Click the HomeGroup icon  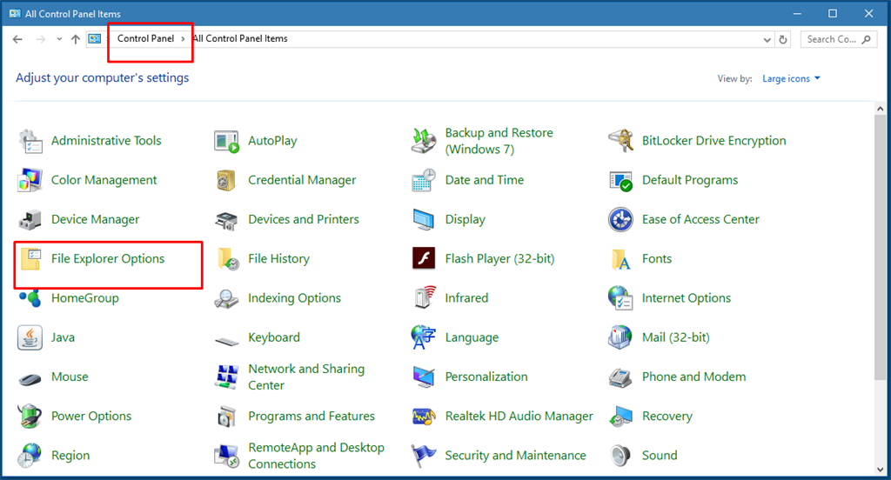coord(30,298)
